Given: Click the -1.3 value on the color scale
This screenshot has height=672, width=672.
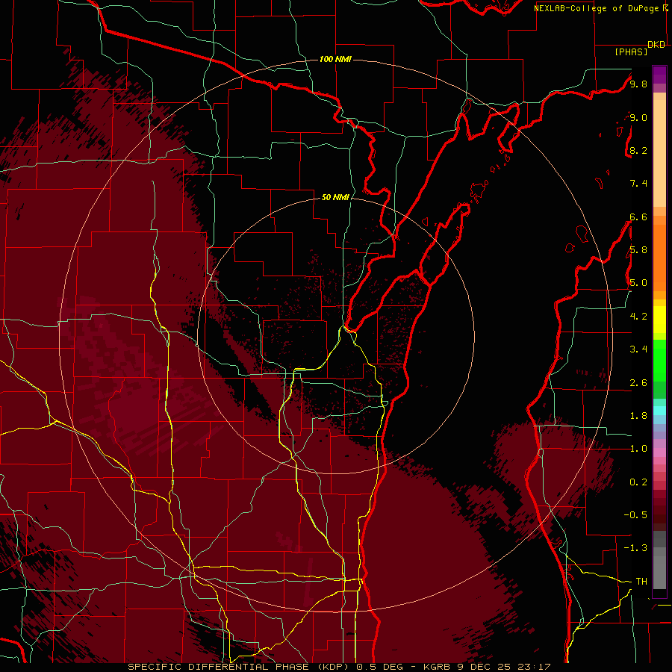Looking at the screenshot, I should point(635,548).
